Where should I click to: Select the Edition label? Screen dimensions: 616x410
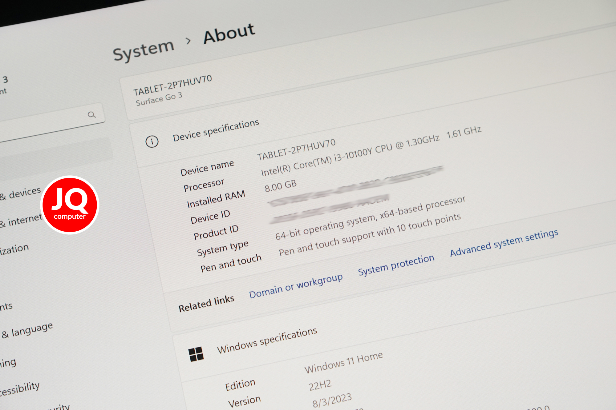click(x=240, y=385)
